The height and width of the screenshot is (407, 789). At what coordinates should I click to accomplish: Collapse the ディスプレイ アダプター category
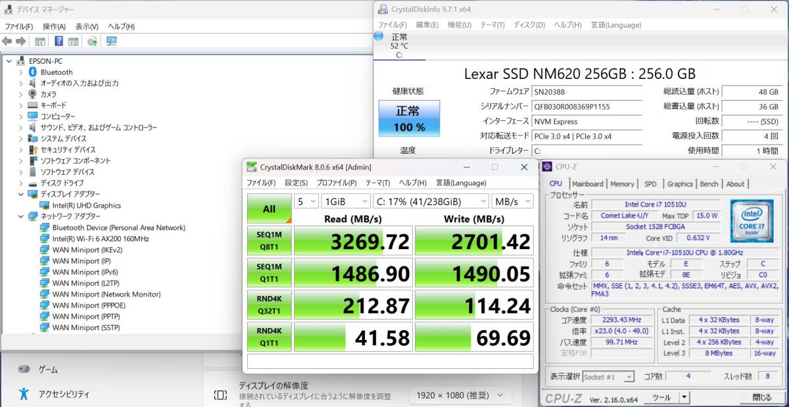pos(20,194)
